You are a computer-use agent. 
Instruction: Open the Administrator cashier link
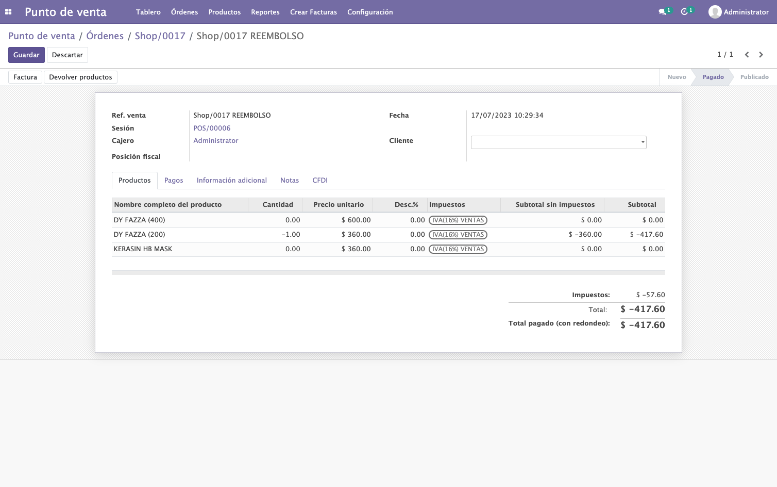pos(216,141)
